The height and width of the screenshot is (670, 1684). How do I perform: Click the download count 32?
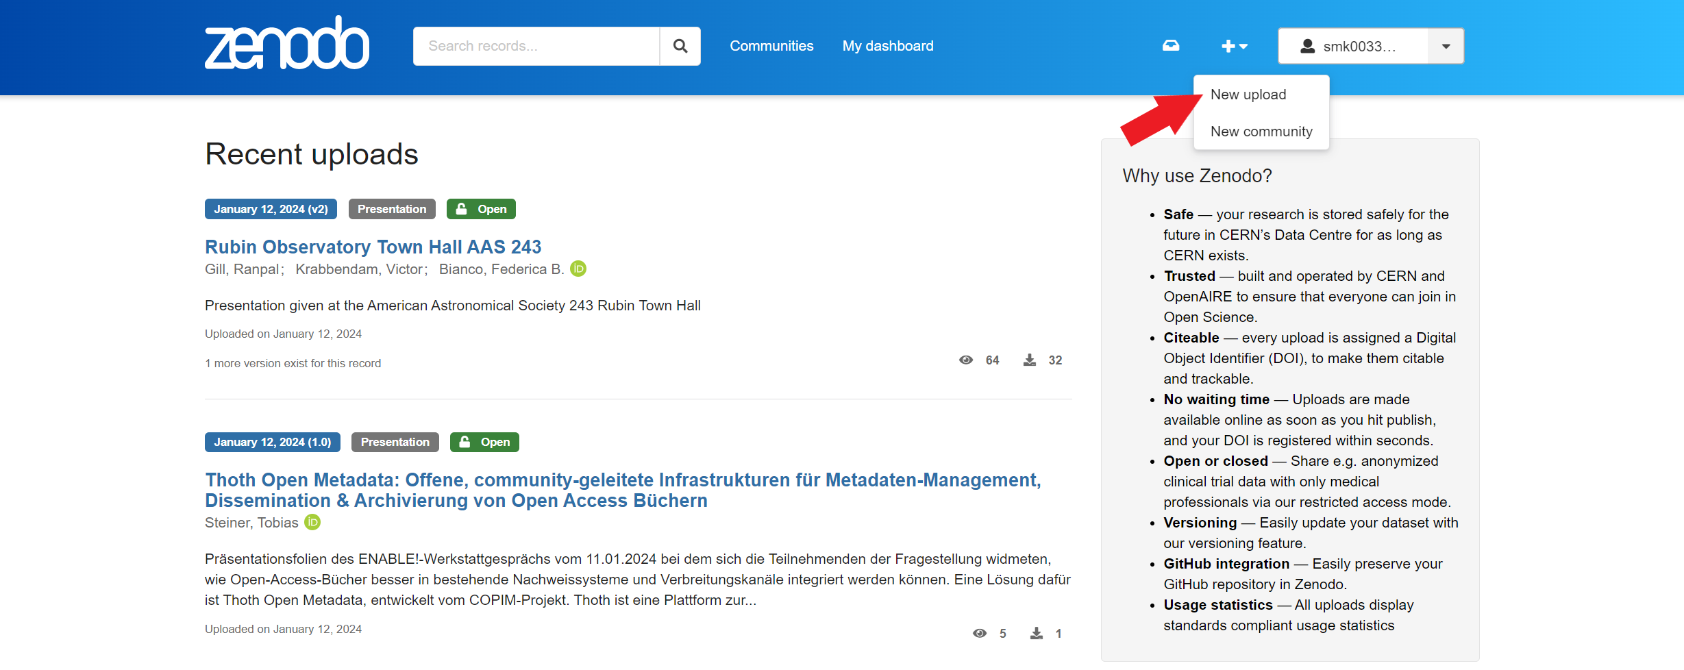coord(1055,360)
